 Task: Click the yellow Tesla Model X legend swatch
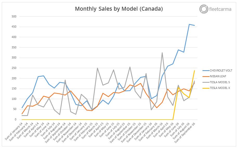point(205,88)
